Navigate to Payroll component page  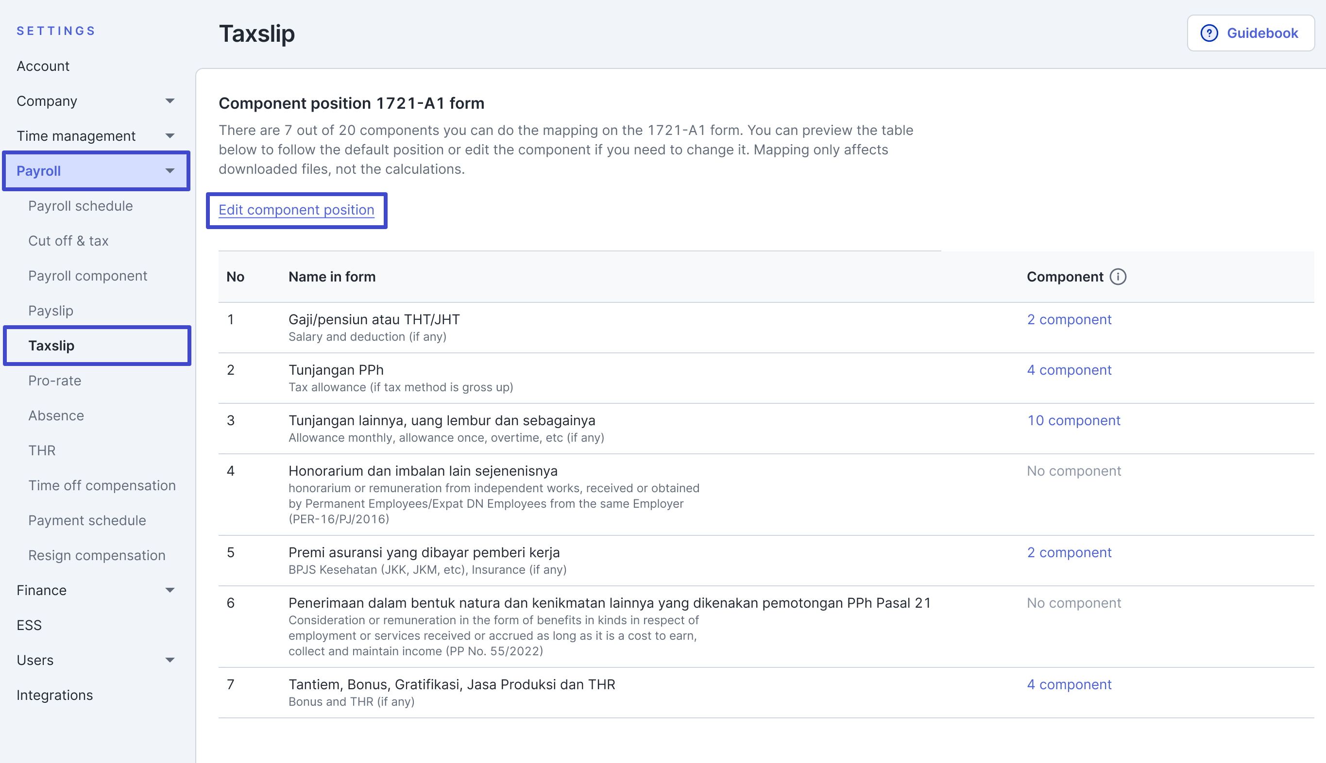(x=87, y=276)
